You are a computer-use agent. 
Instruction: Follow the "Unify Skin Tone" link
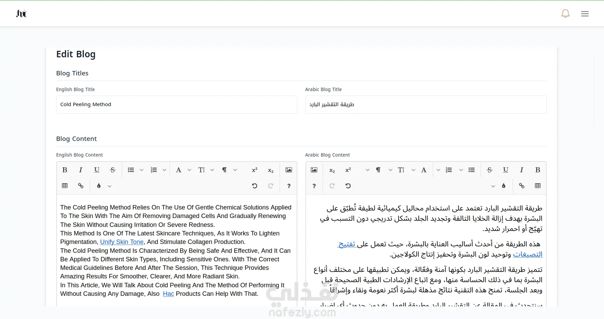click(122, 242)
